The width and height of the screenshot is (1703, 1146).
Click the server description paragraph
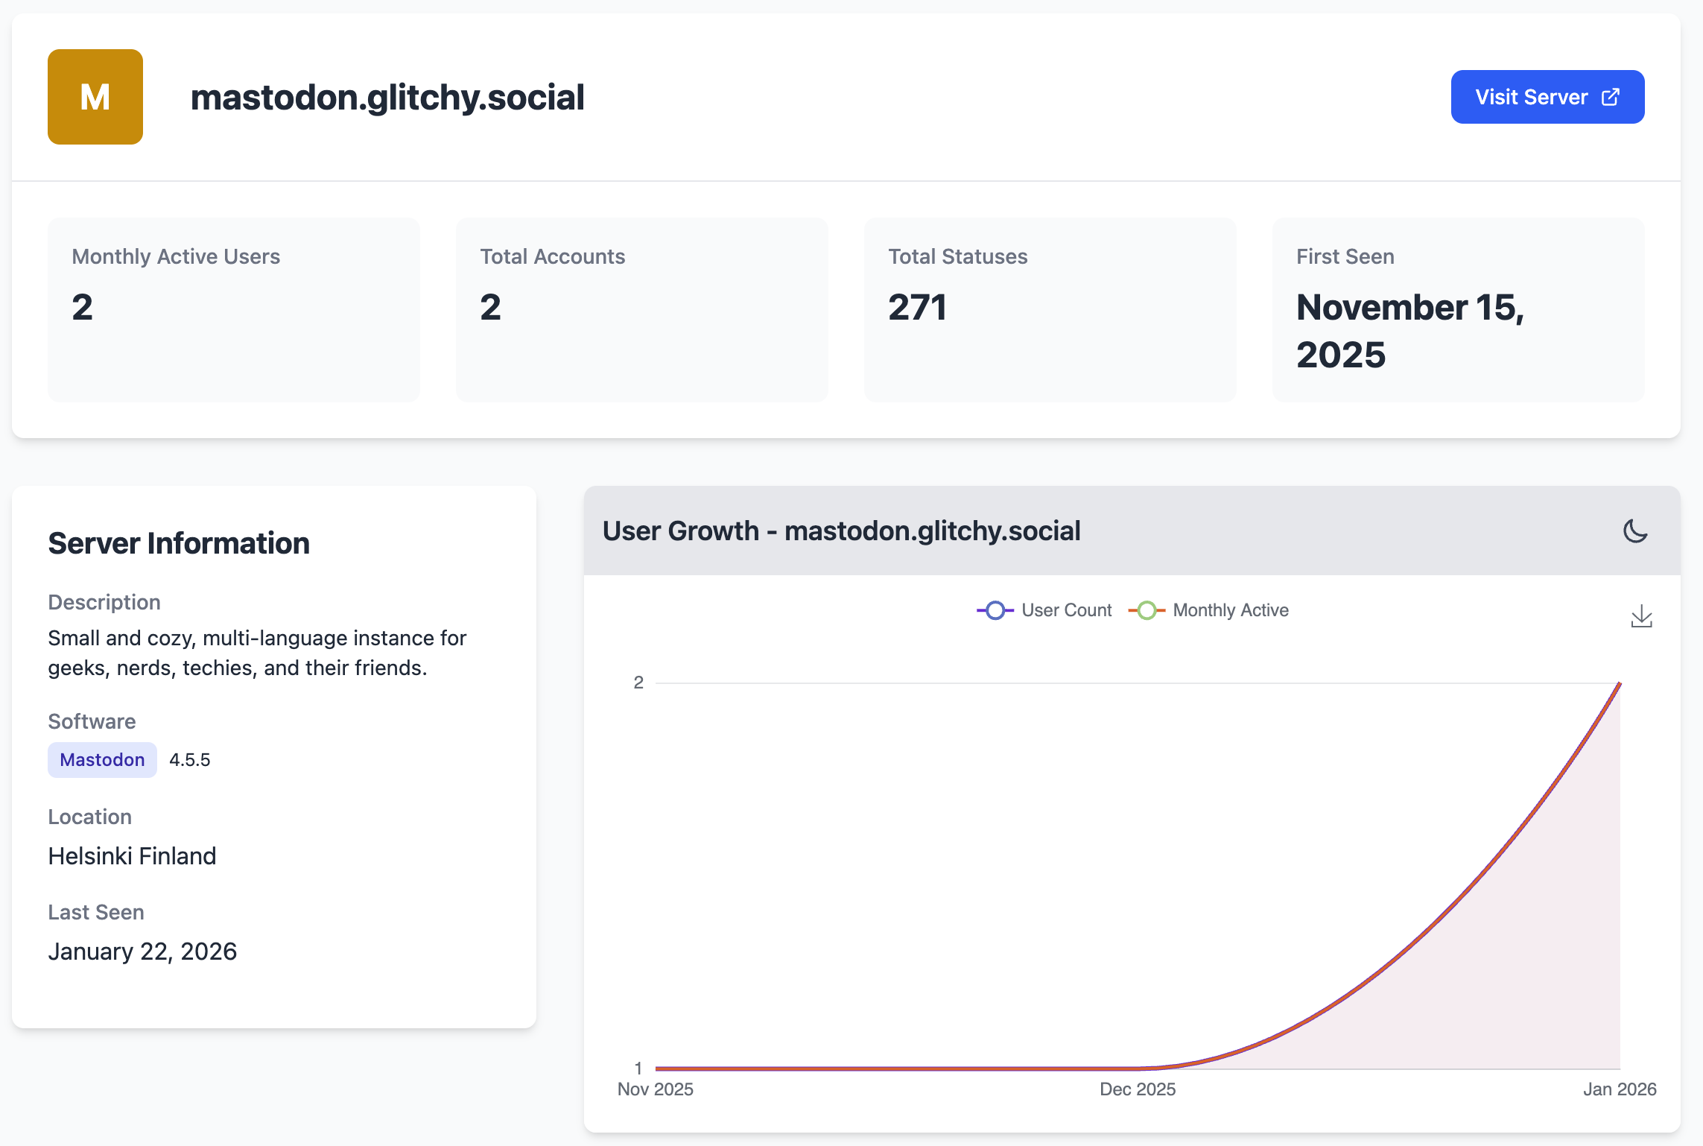pyautogui.click(x=257, y=653)
